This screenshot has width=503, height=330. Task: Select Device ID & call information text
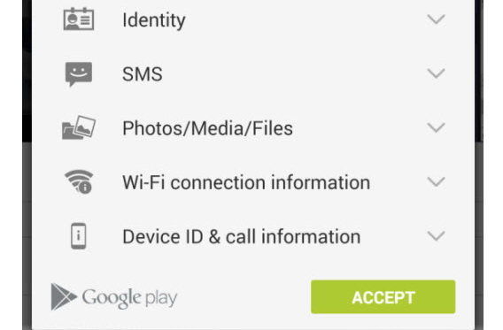coord(242,236)
